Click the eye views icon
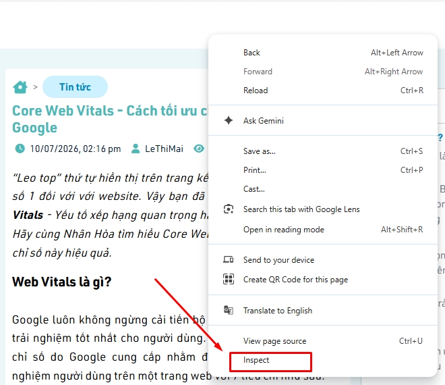 (199, 149)
